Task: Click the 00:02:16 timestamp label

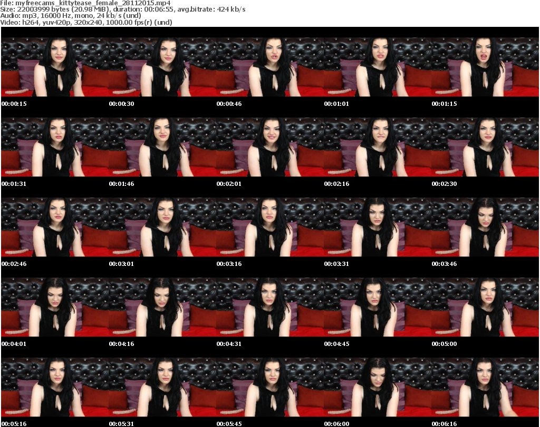Action: coord(336,184)
